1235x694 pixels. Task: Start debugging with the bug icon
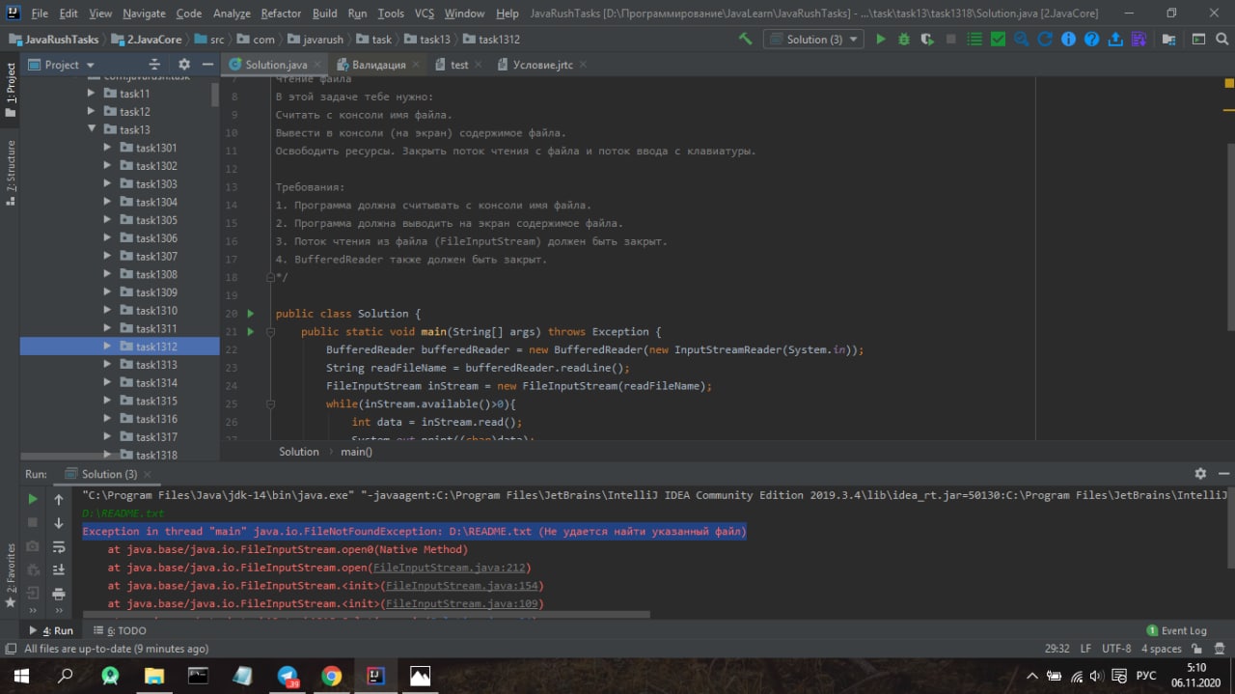pyautogui.click(x=904, y=40)
